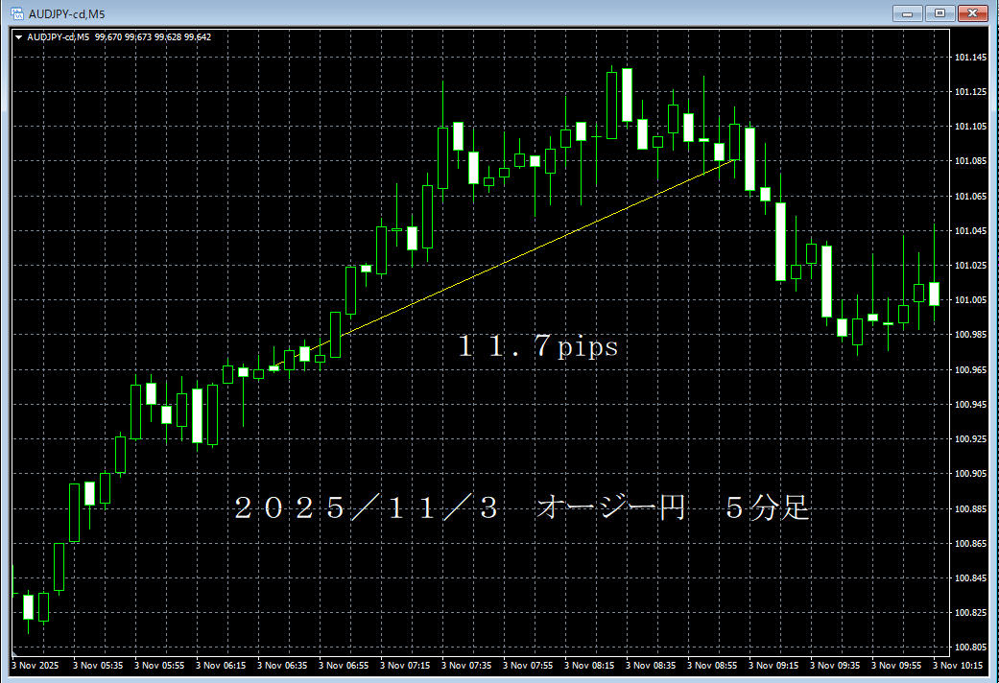Click the OHLC values 99.670 99.673 99.628 99.642

pyautogui.click(x=153, y=37)
